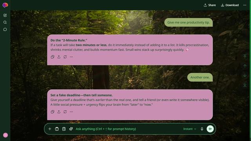Regenerate the "2-Minute Rule" response
This screenshot has height=141, width=251.
pyautogui.click(x=65, y=57)
